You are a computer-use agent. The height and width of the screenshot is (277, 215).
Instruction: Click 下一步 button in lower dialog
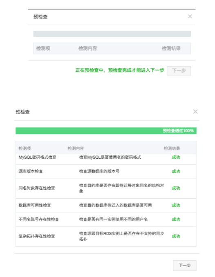click(185, 265)
